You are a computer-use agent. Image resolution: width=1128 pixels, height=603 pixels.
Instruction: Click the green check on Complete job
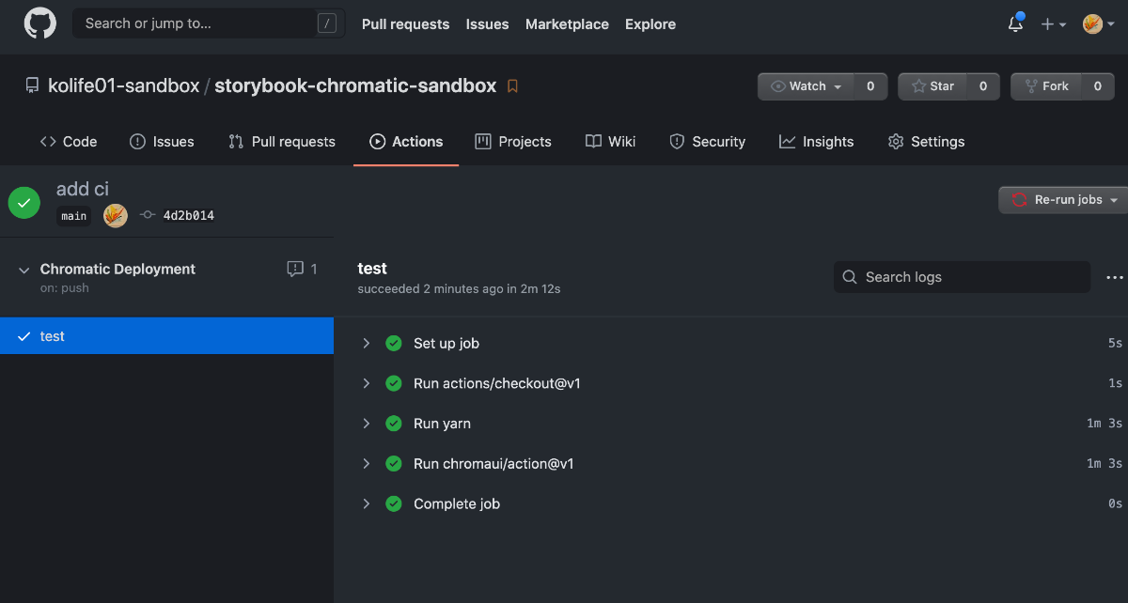tap(394, 504)
